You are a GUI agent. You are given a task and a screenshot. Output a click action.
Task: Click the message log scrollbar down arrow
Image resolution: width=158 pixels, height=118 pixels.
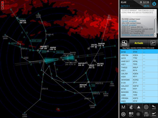[156, 36]
